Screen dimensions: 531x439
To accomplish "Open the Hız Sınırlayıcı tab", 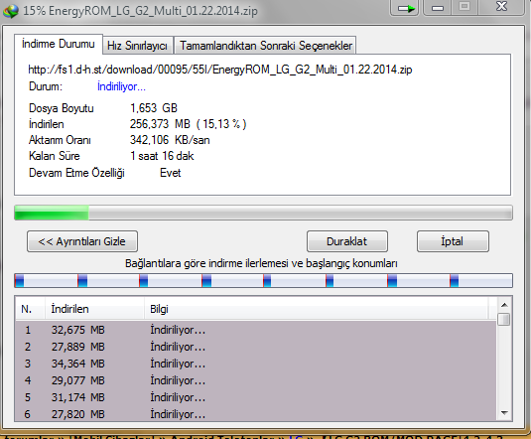I will [137, 46].
